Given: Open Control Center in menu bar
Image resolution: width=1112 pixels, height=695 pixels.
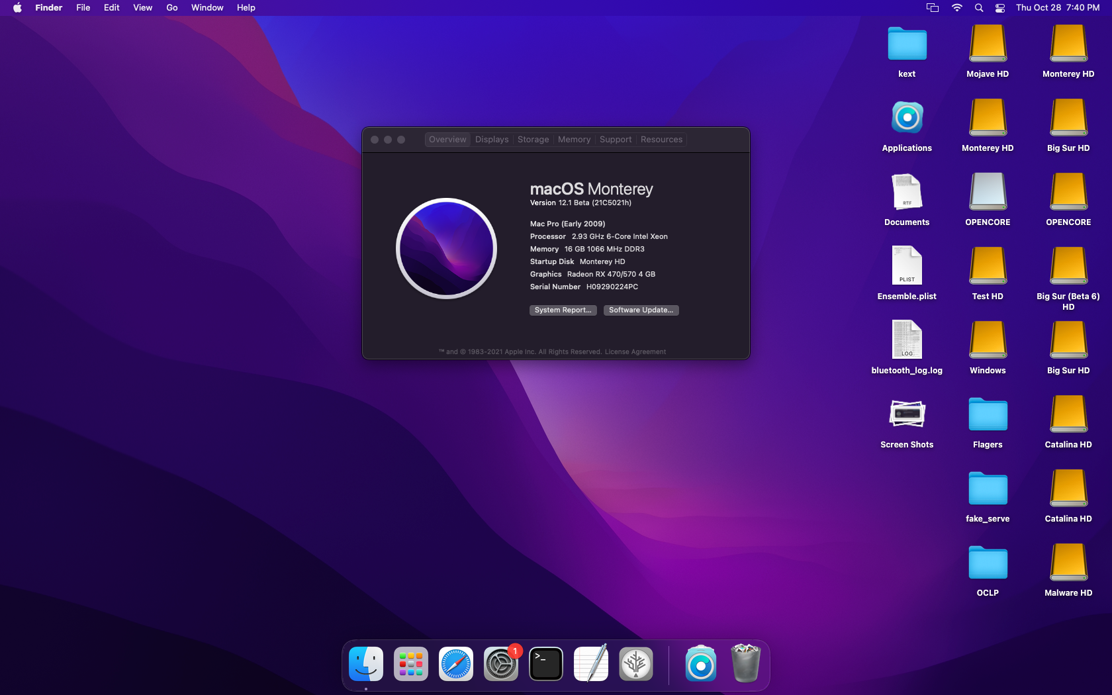Looking at the screenshot, I should point(1000,8).
